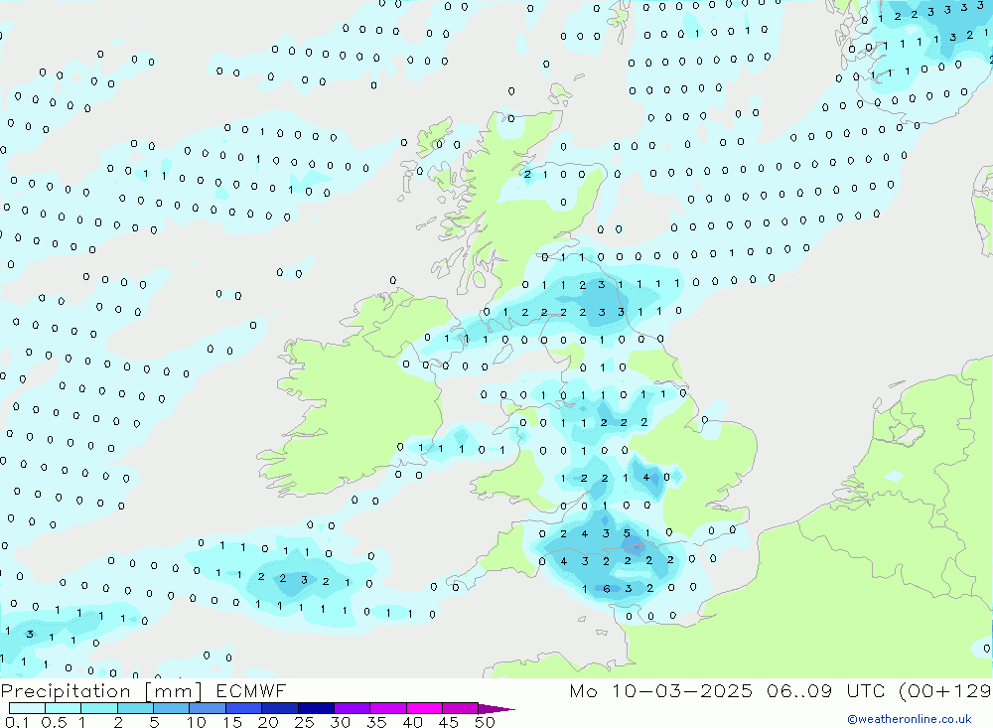Click the '25' legend scale label
Screen dimensions: 993x728
[305, 722]
